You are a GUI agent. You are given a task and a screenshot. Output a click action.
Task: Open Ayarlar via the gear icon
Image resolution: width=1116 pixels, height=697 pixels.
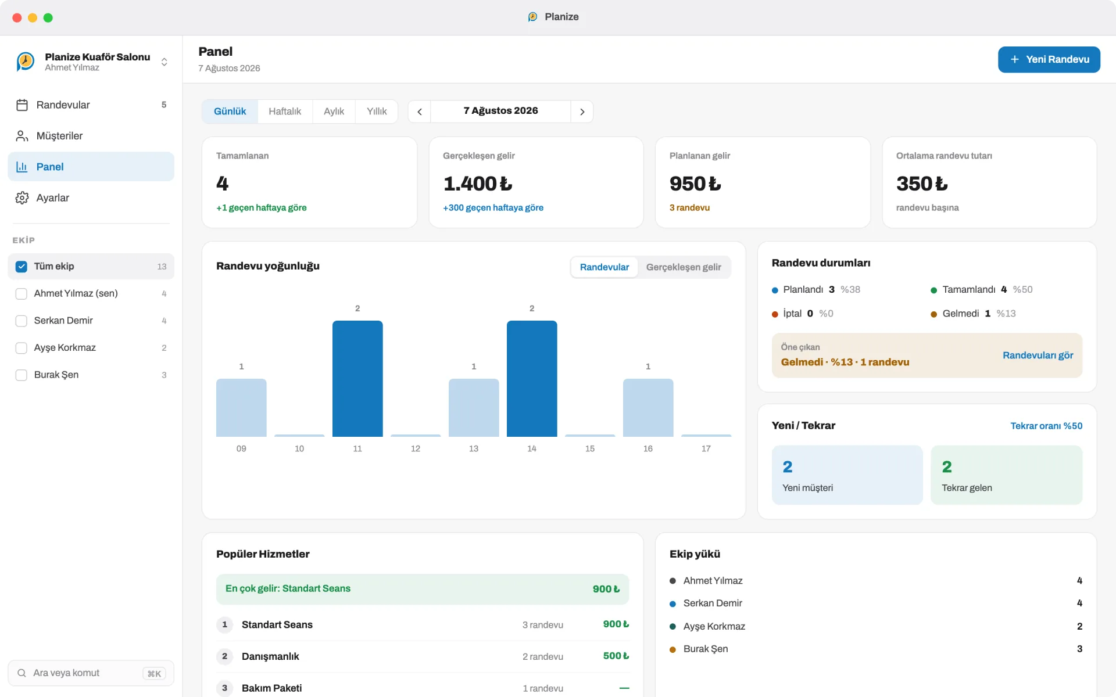click(x=22, y=197)
